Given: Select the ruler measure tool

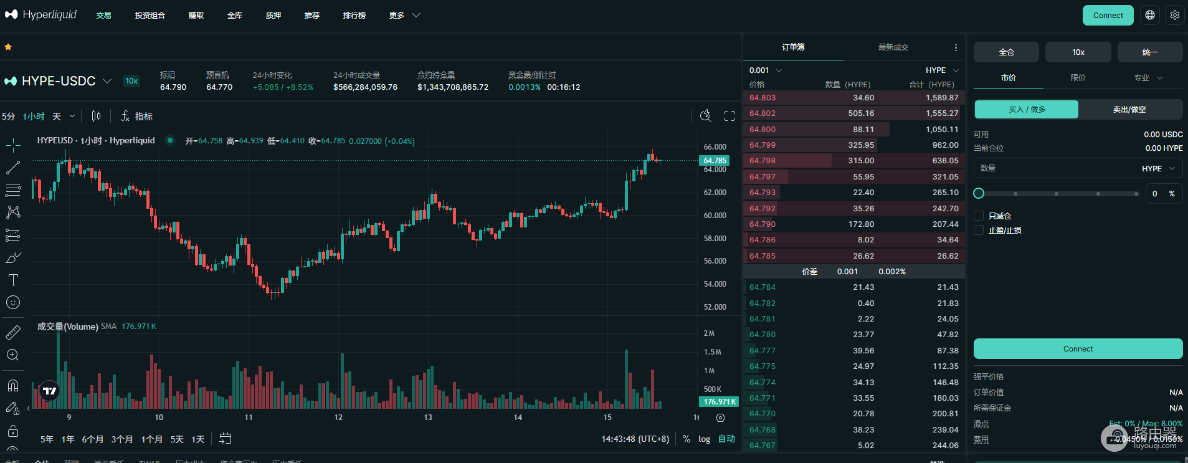Looking at the screenshot, I should pos(13,332).
